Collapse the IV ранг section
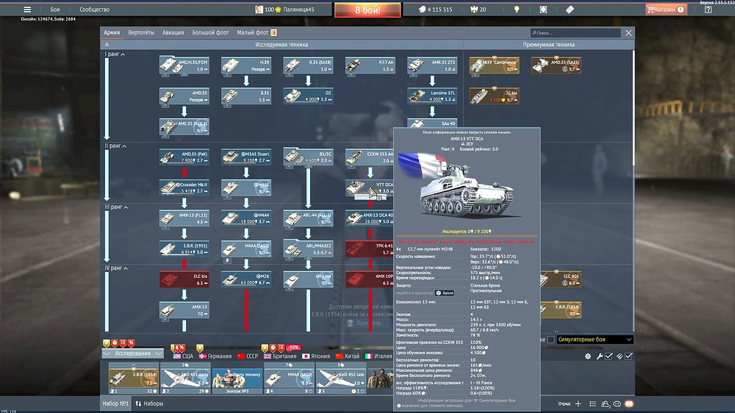 pos(116,268)
